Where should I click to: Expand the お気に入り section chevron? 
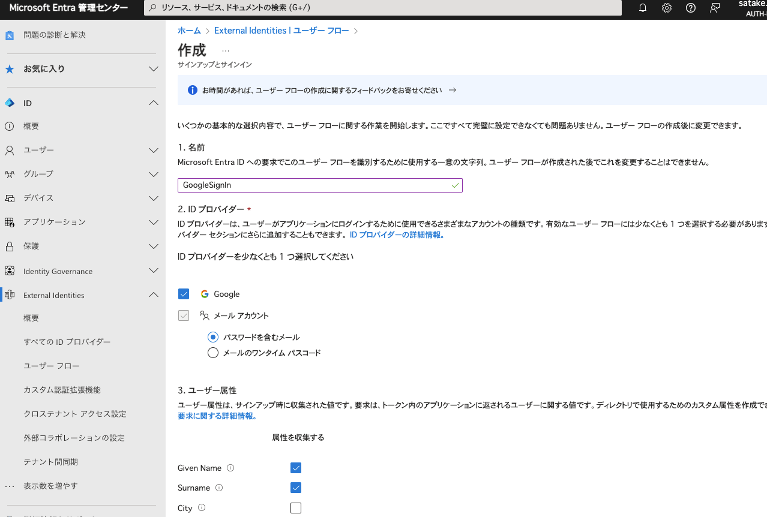(154, 69)
